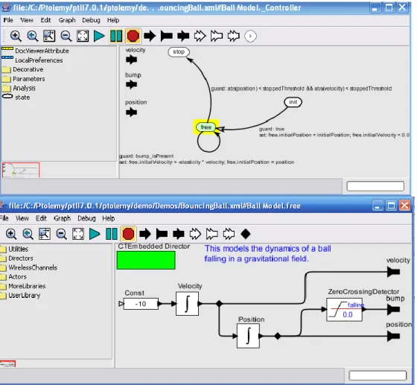Open File menu in Controller window
The image size is (417, 385).
pos(8,20)
